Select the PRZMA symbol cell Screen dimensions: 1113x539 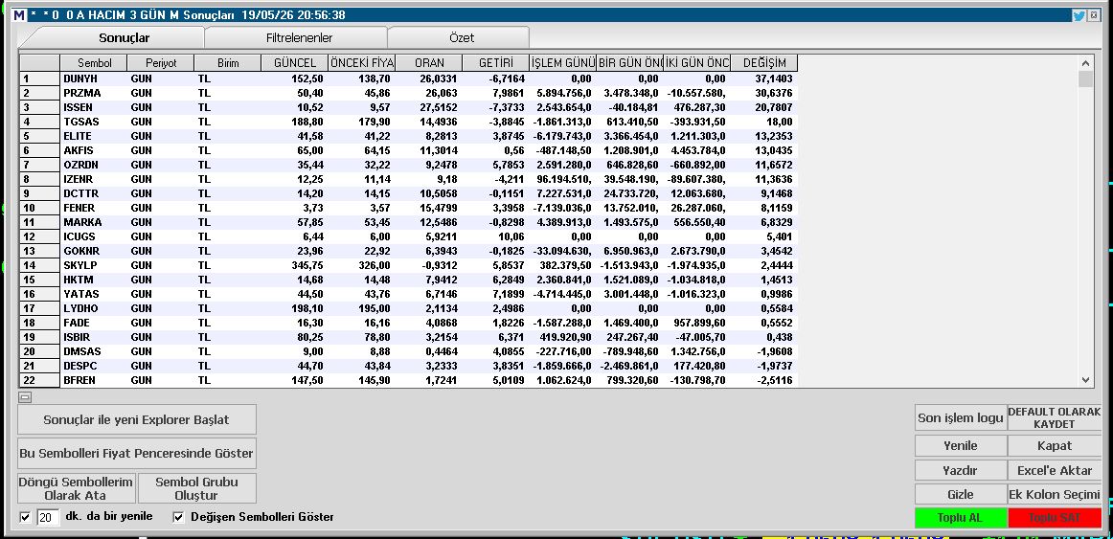coord(94,93)
